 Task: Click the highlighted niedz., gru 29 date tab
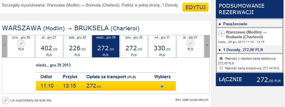pyautogui.click(x=106, y=46)
